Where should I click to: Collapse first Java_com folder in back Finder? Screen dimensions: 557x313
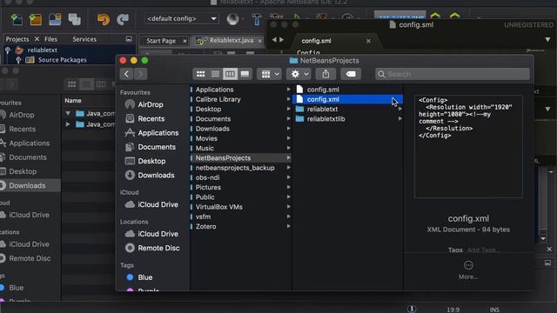68,114
